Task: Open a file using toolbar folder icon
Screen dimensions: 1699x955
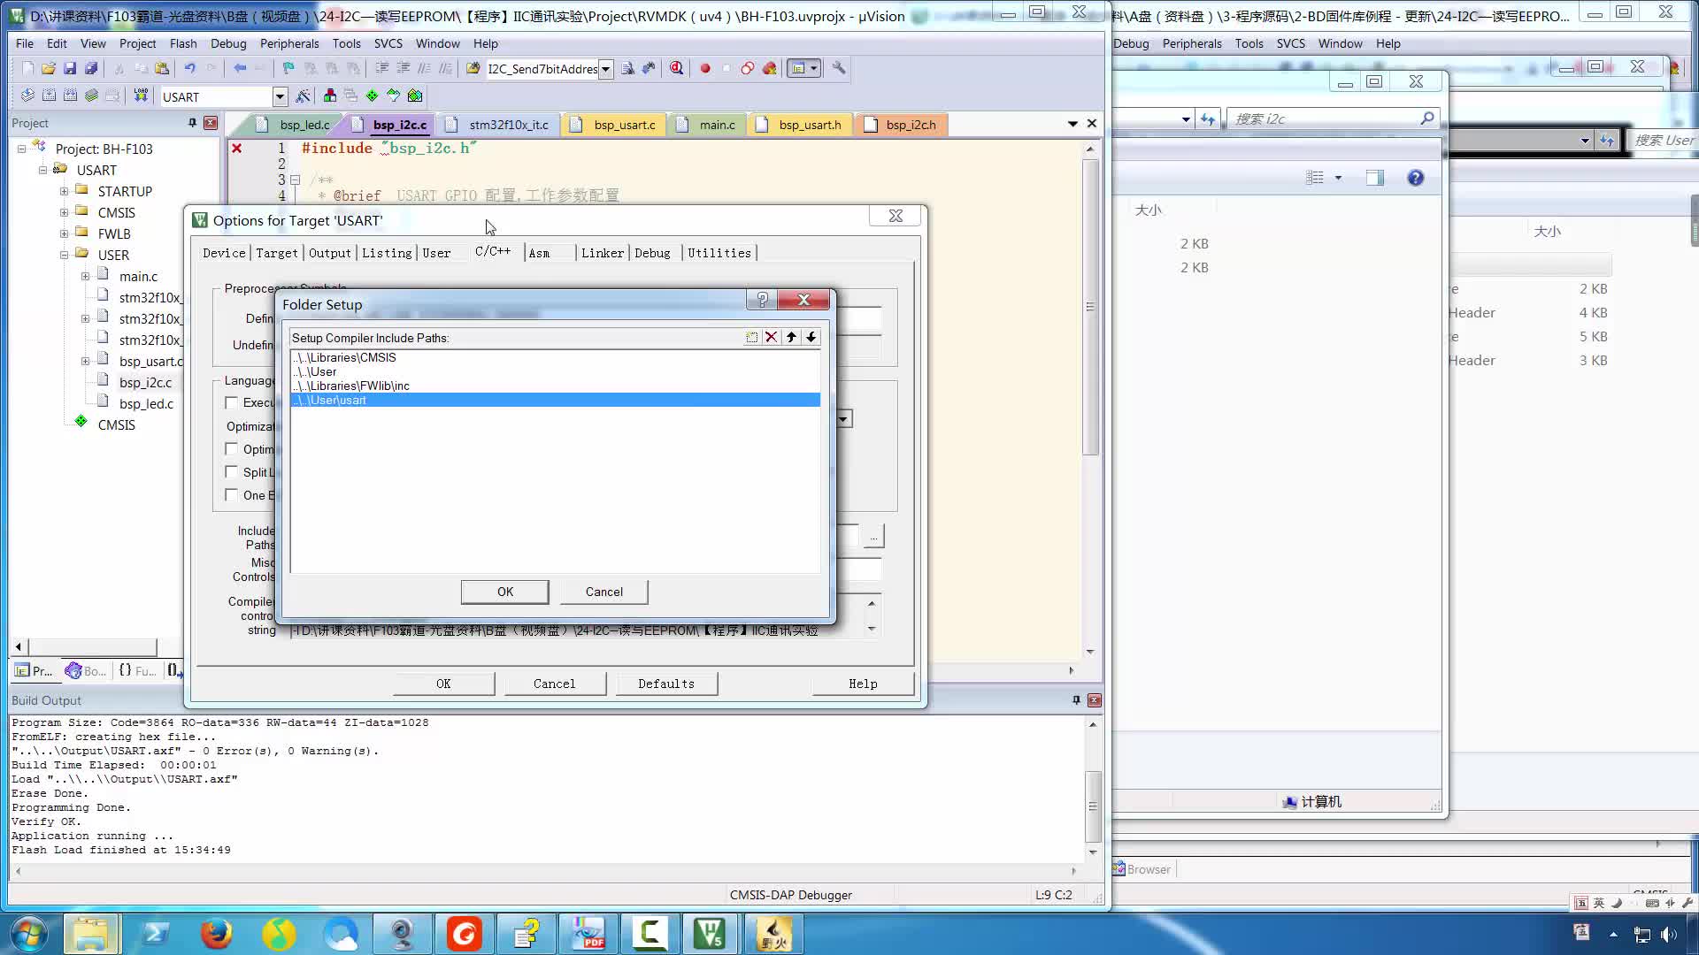Action: pyautogui.click(x=49, y=68)
